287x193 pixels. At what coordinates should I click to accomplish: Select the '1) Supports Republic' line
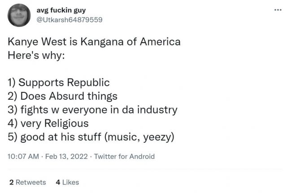click(x=59, y=83)
